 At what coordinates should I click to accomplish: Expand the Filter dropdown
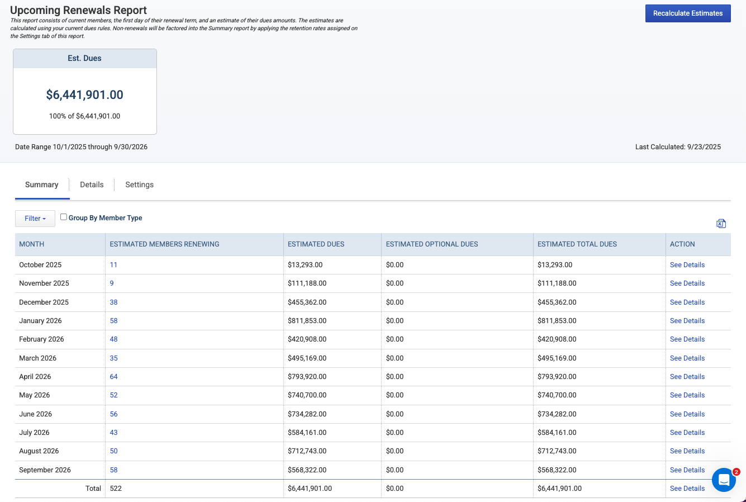click(x=35, y=219)
